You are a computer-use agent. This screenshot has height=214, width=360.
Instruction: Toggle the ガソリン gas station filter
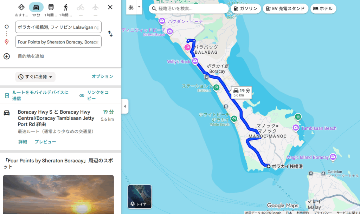pos(246,9)
